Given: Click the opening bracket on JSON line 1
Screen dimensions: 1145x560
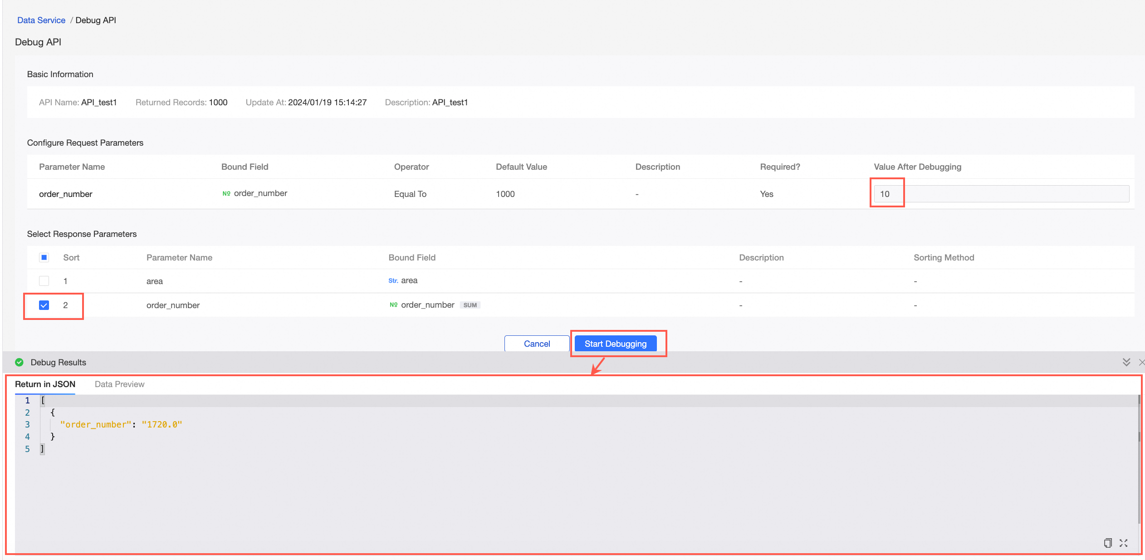Looking at the screenshot, I should tap(43, 400).
